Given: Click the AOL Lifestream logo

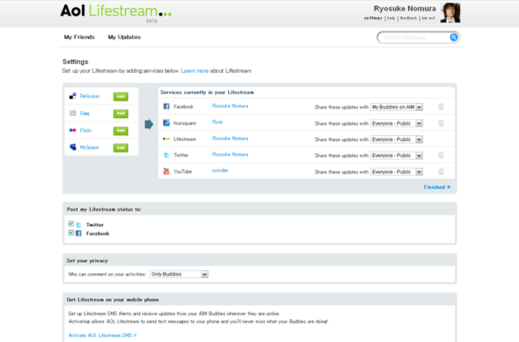Looking at the screenshot, I should click(116, 12).
